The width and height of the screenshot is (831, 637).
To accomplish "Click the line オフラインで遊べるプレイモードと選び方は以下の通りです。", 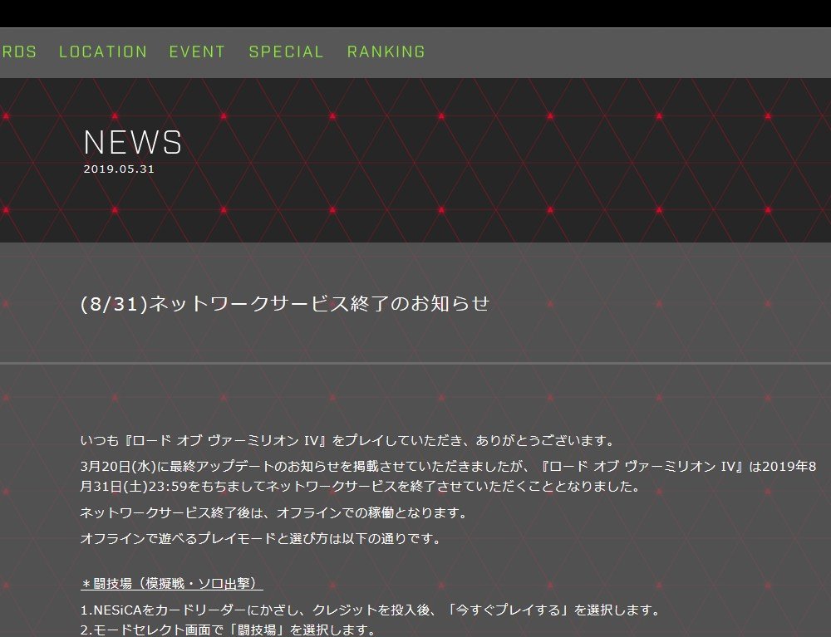I will (261, 538).
